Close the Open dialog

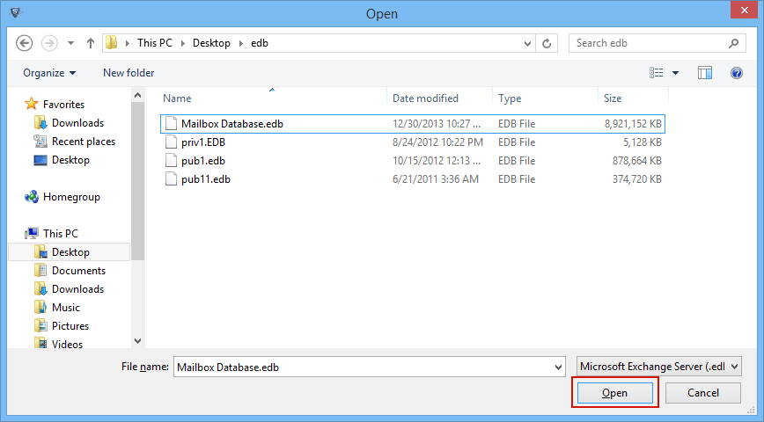pos(744,10)
